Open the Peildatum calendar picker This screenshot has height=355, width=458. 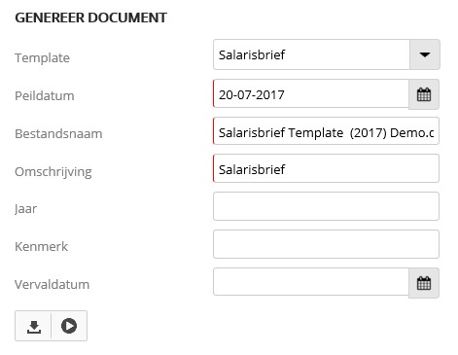(x=424, y=94)
